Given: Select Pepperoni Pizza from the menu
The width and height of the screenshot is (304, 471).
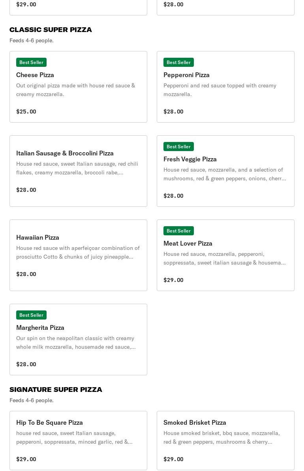Looking at the screenshot, I should pos(225,87).
